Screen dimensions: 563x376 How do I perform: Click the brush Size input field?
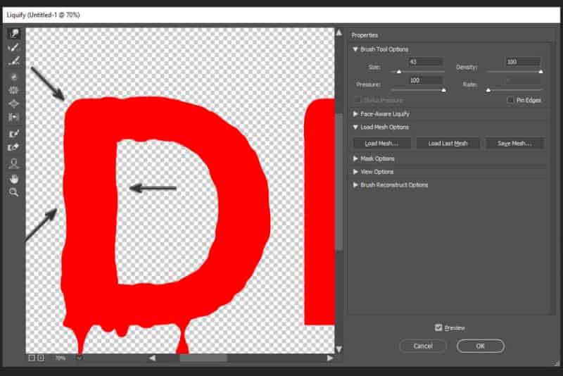click(426, 62)
